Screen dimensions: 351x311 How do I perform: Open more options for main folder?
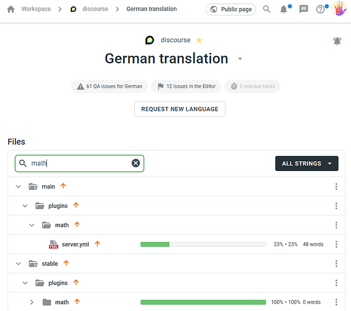(336, 187)
